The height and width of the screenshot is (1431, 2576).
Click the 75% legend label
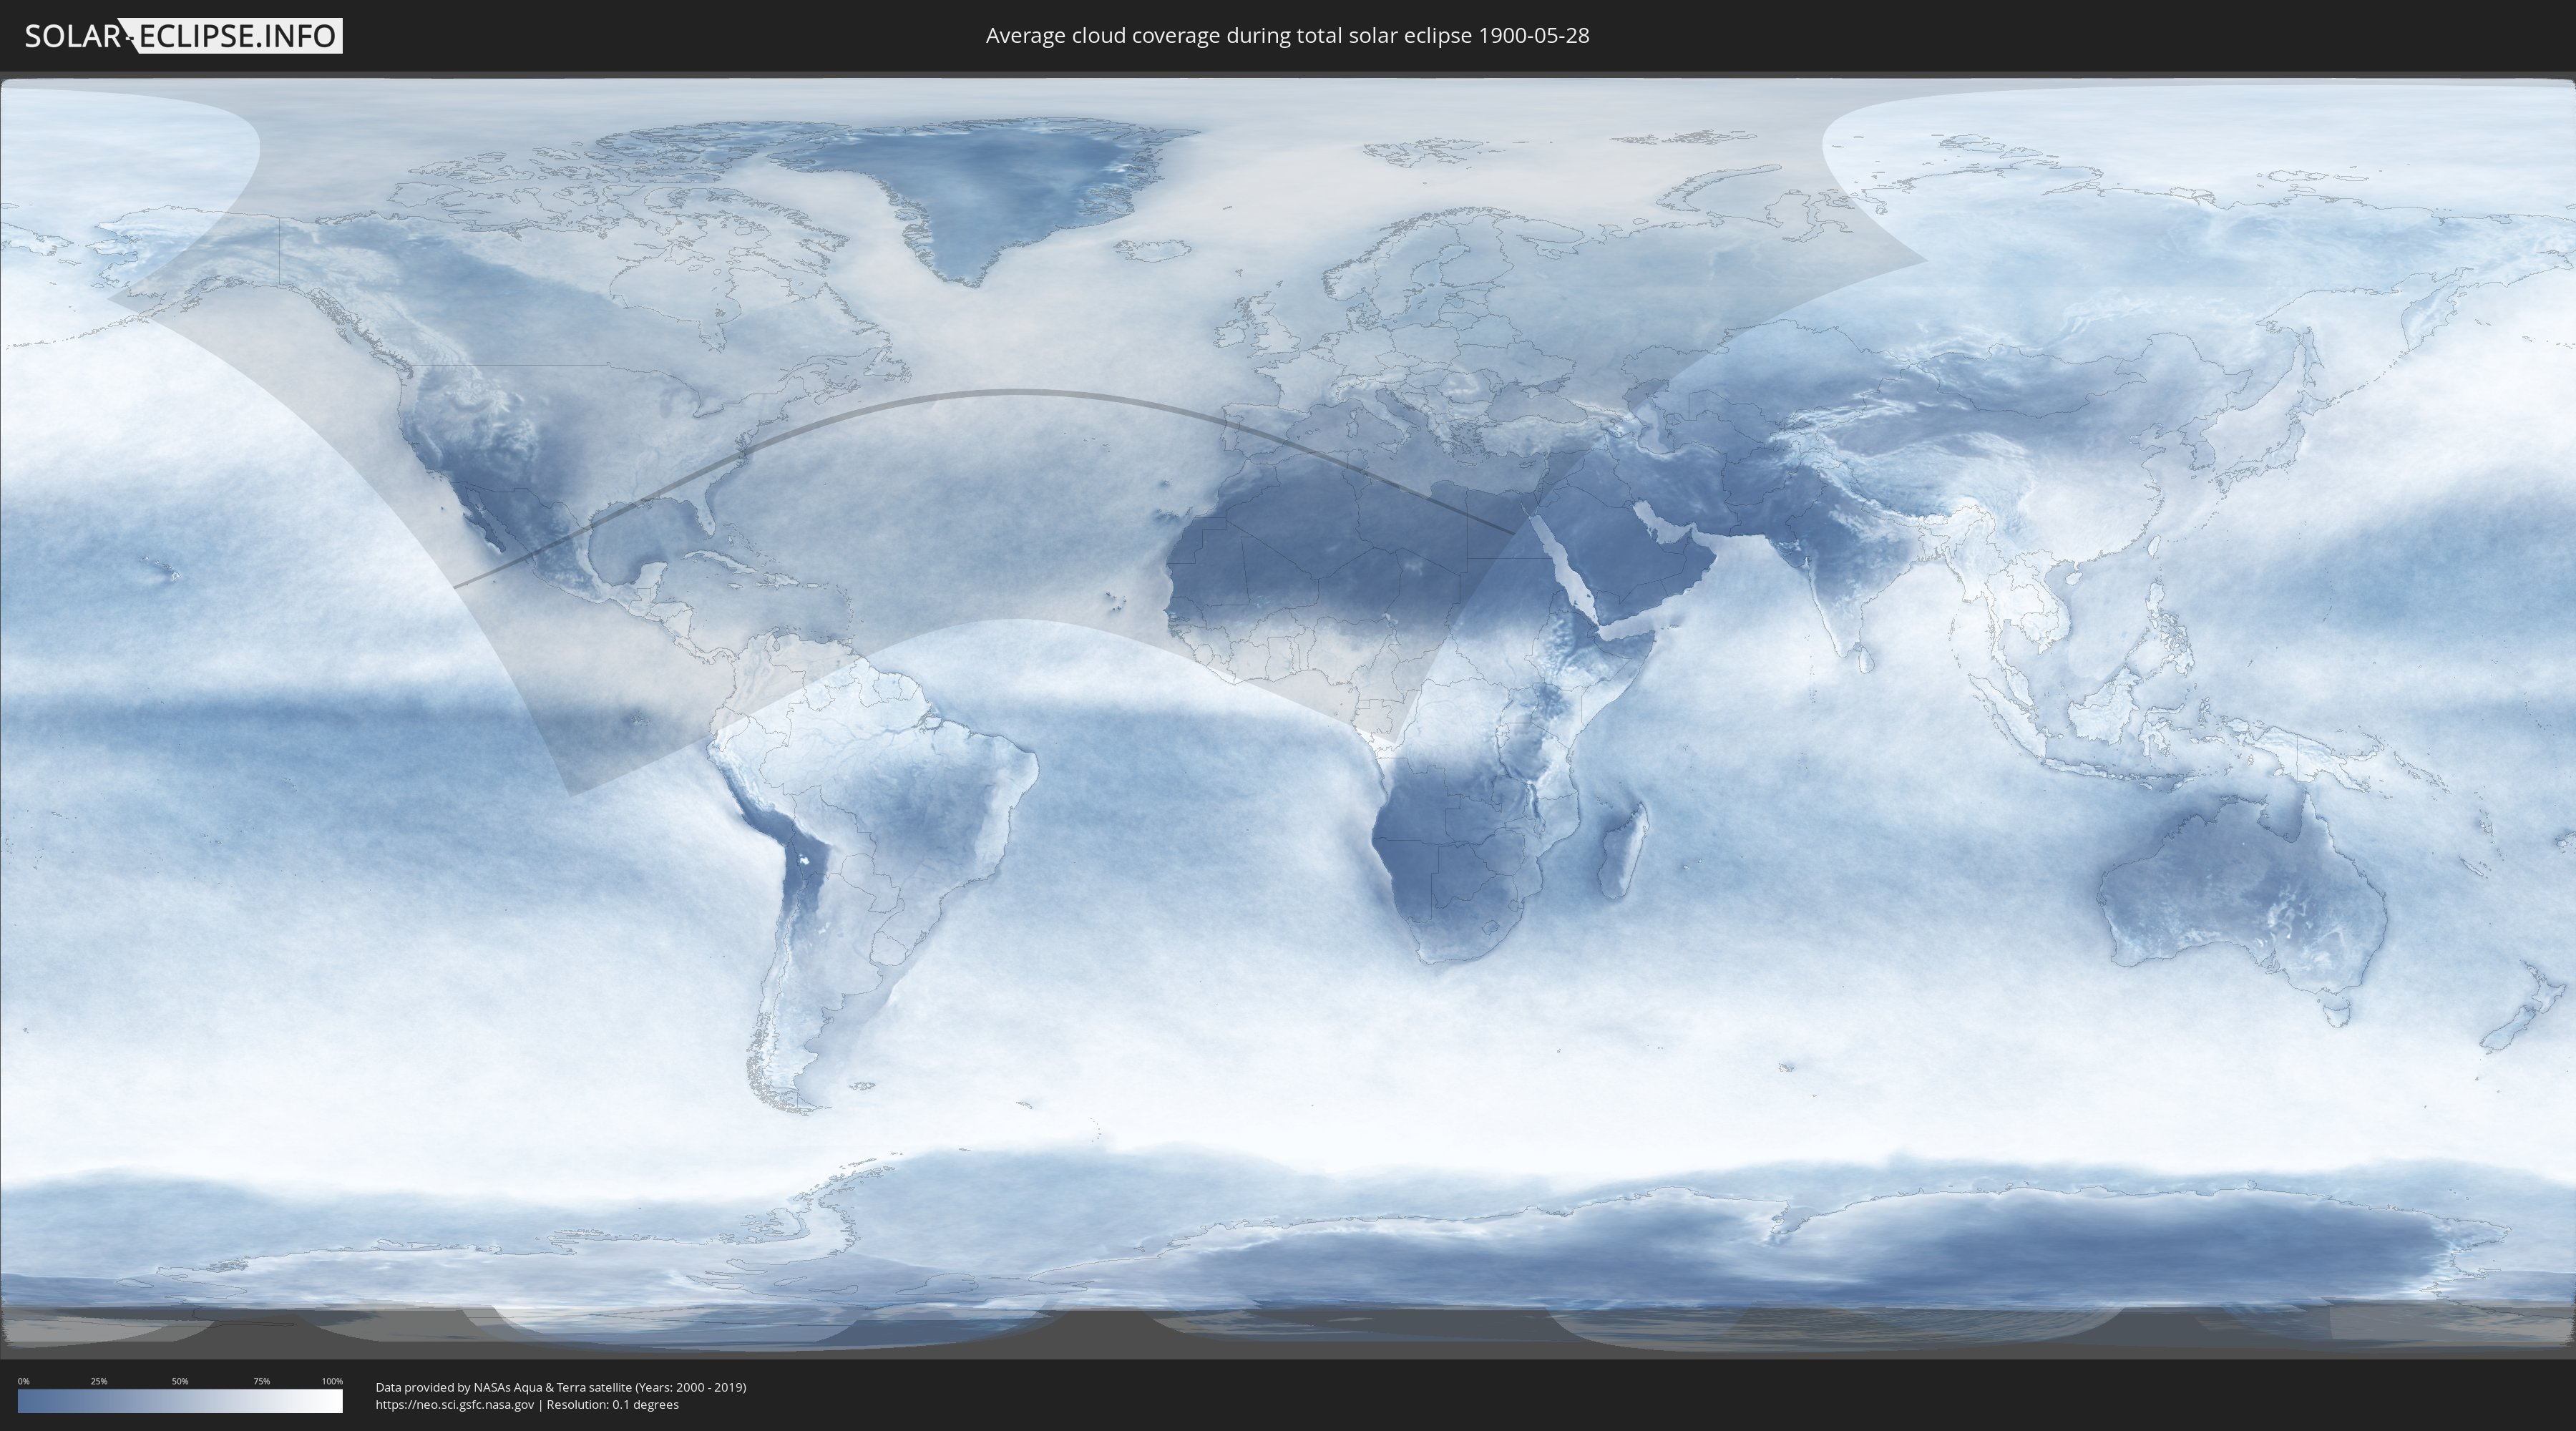coord(261,1381)
